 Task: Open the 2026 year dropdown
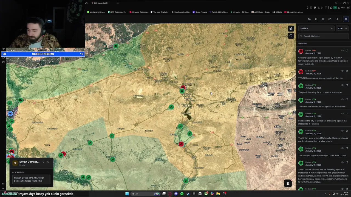click(342, 28)
